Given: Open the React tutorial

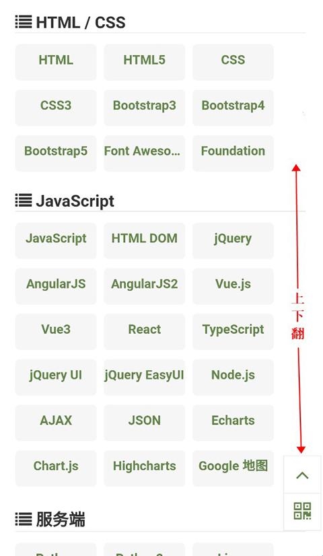Looking at the screenshot, I should click(x=144, y=331).
